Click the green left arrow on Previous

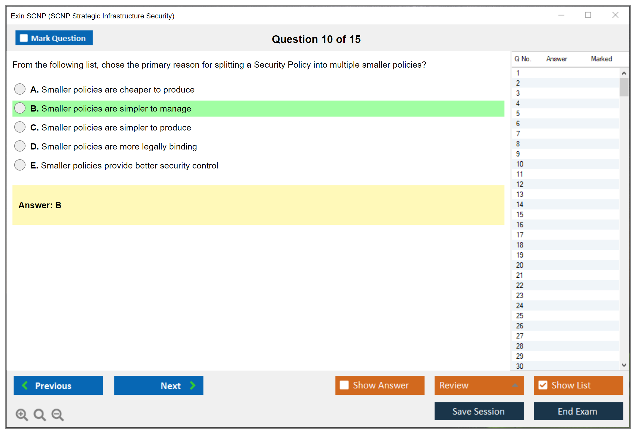25,385
